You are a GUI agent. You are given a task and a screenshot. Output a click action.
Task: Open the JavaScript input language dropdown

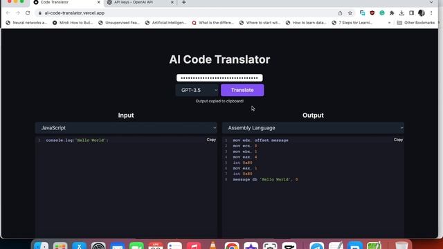click(x=126, y=128)
